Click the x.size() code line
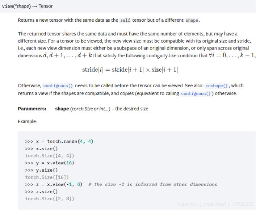The height and width of the screenshot is (210, 256). (41, 148)
